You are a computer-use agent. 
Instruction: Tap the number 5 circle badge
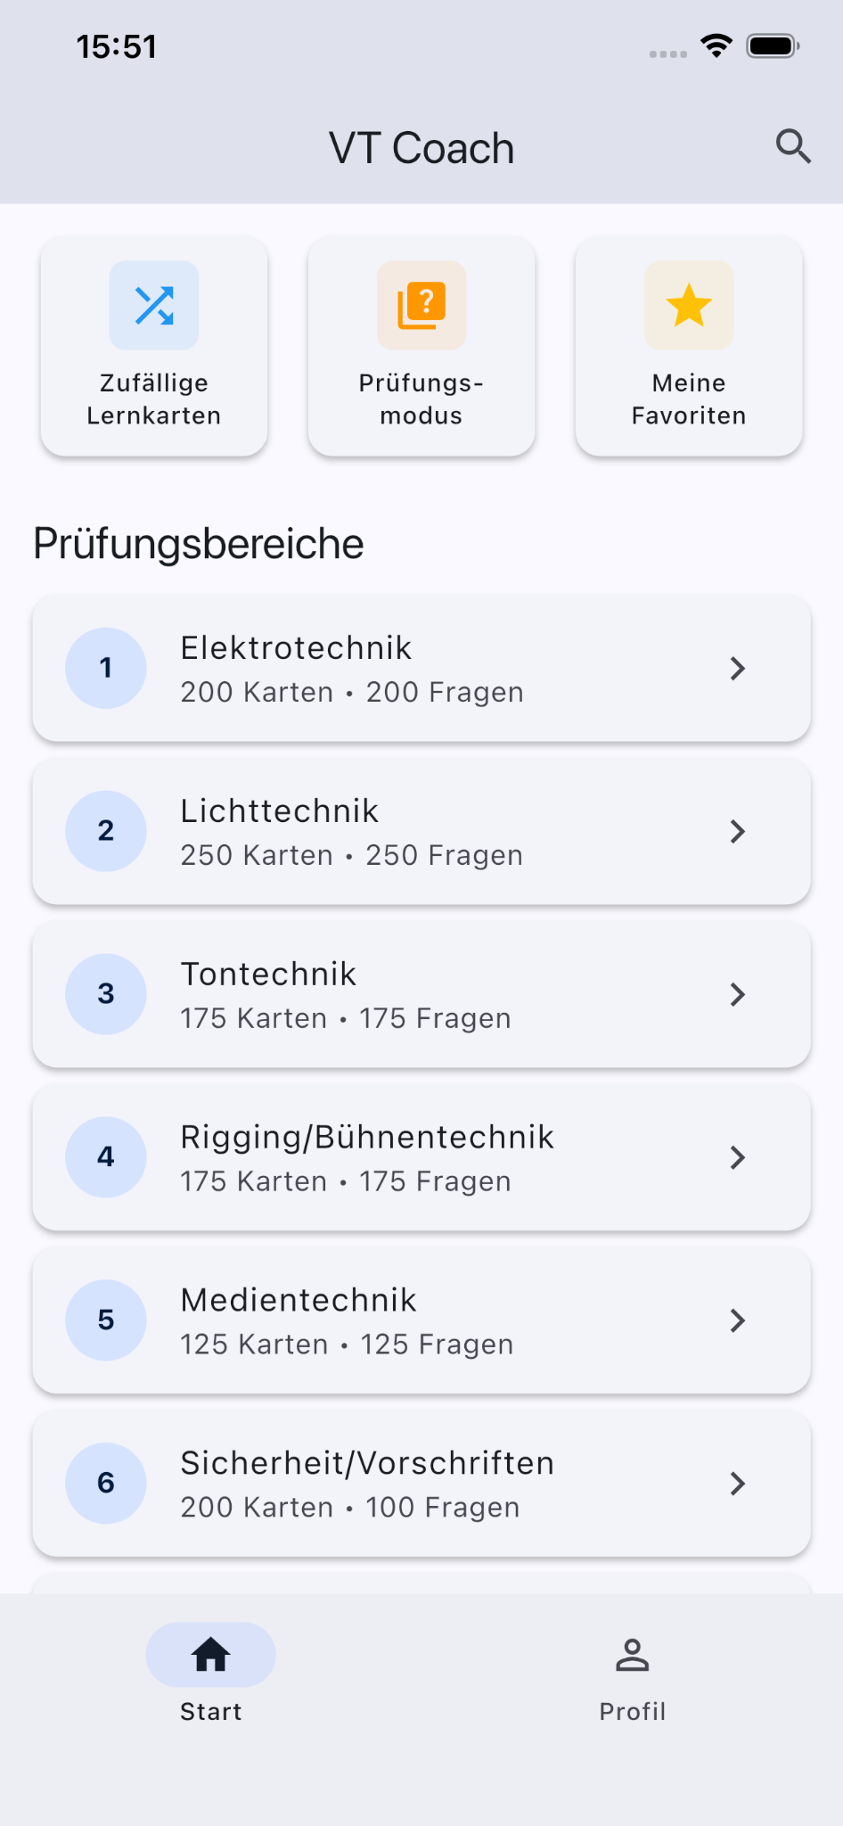coord(106,1320)
